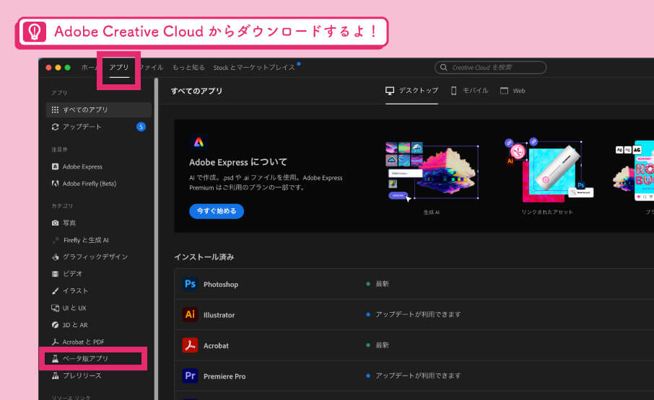Viewport: 654px width, 400px height.
Task: Click the brush icon next to イラスト
Action: [x=55, y=291]
